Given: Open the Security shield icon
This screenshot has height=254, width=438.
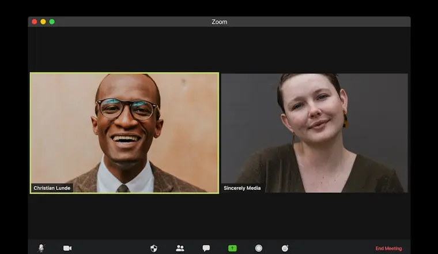Looking at the screenshot, I should point(154,248).
